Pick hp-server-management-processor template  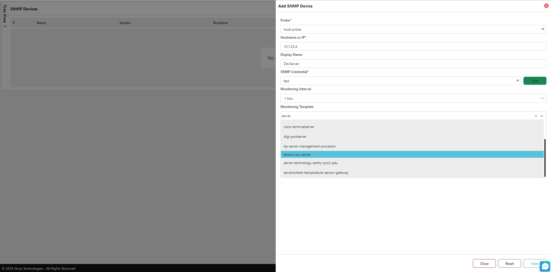310,146
